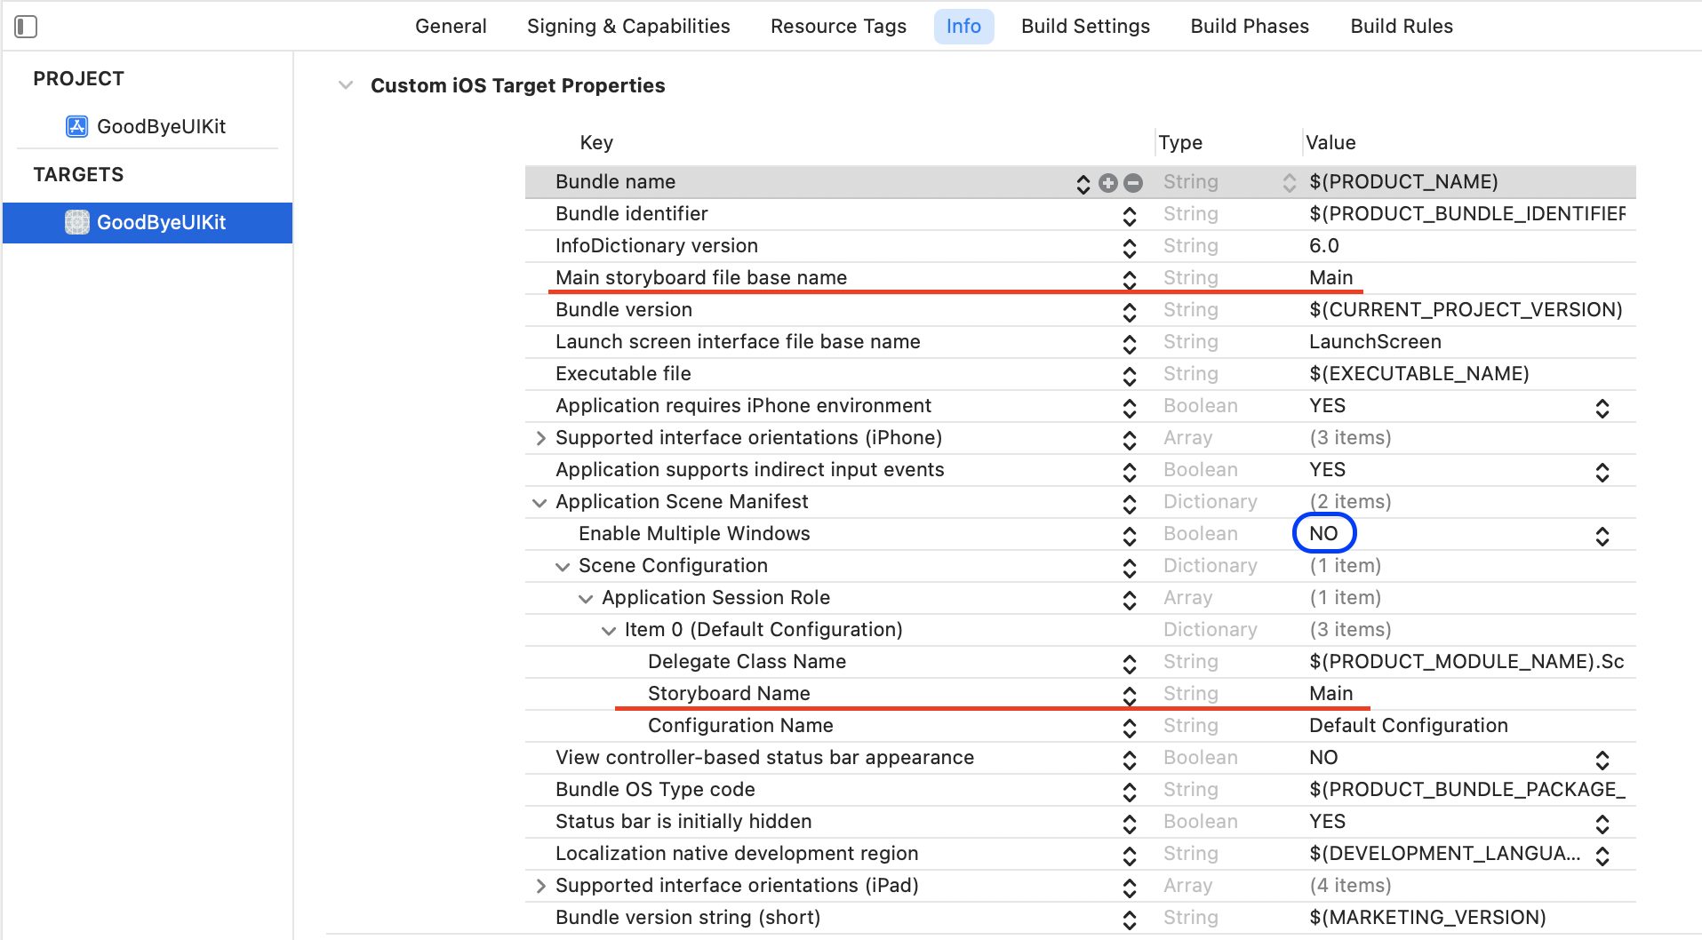The height and width of the screenshot is (940, 1702).
Task: Click the remove row minus icon on Bundle name
Action: point(1133,183)
